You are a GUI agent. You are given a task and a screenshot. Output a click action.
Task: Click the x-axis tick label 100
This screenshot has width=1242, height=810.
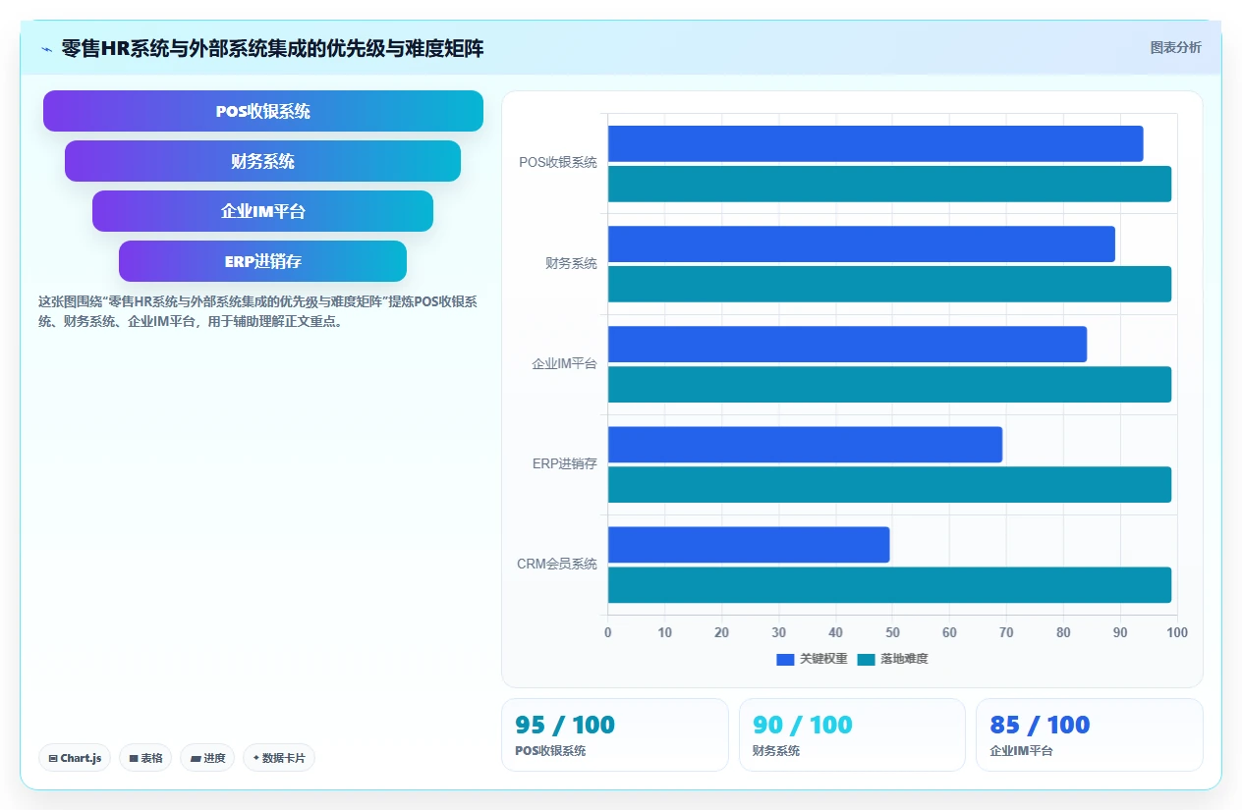[x=1176, y=632]
